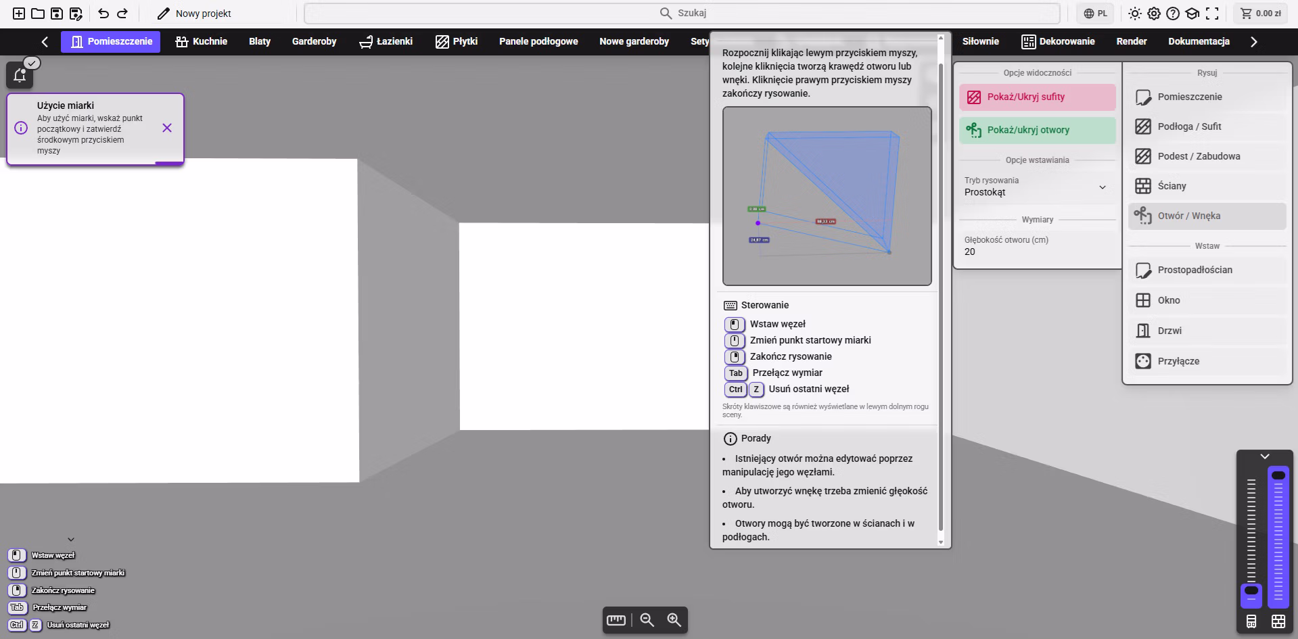
Task: Click the undo arrow icon
Action: (103, 14)
